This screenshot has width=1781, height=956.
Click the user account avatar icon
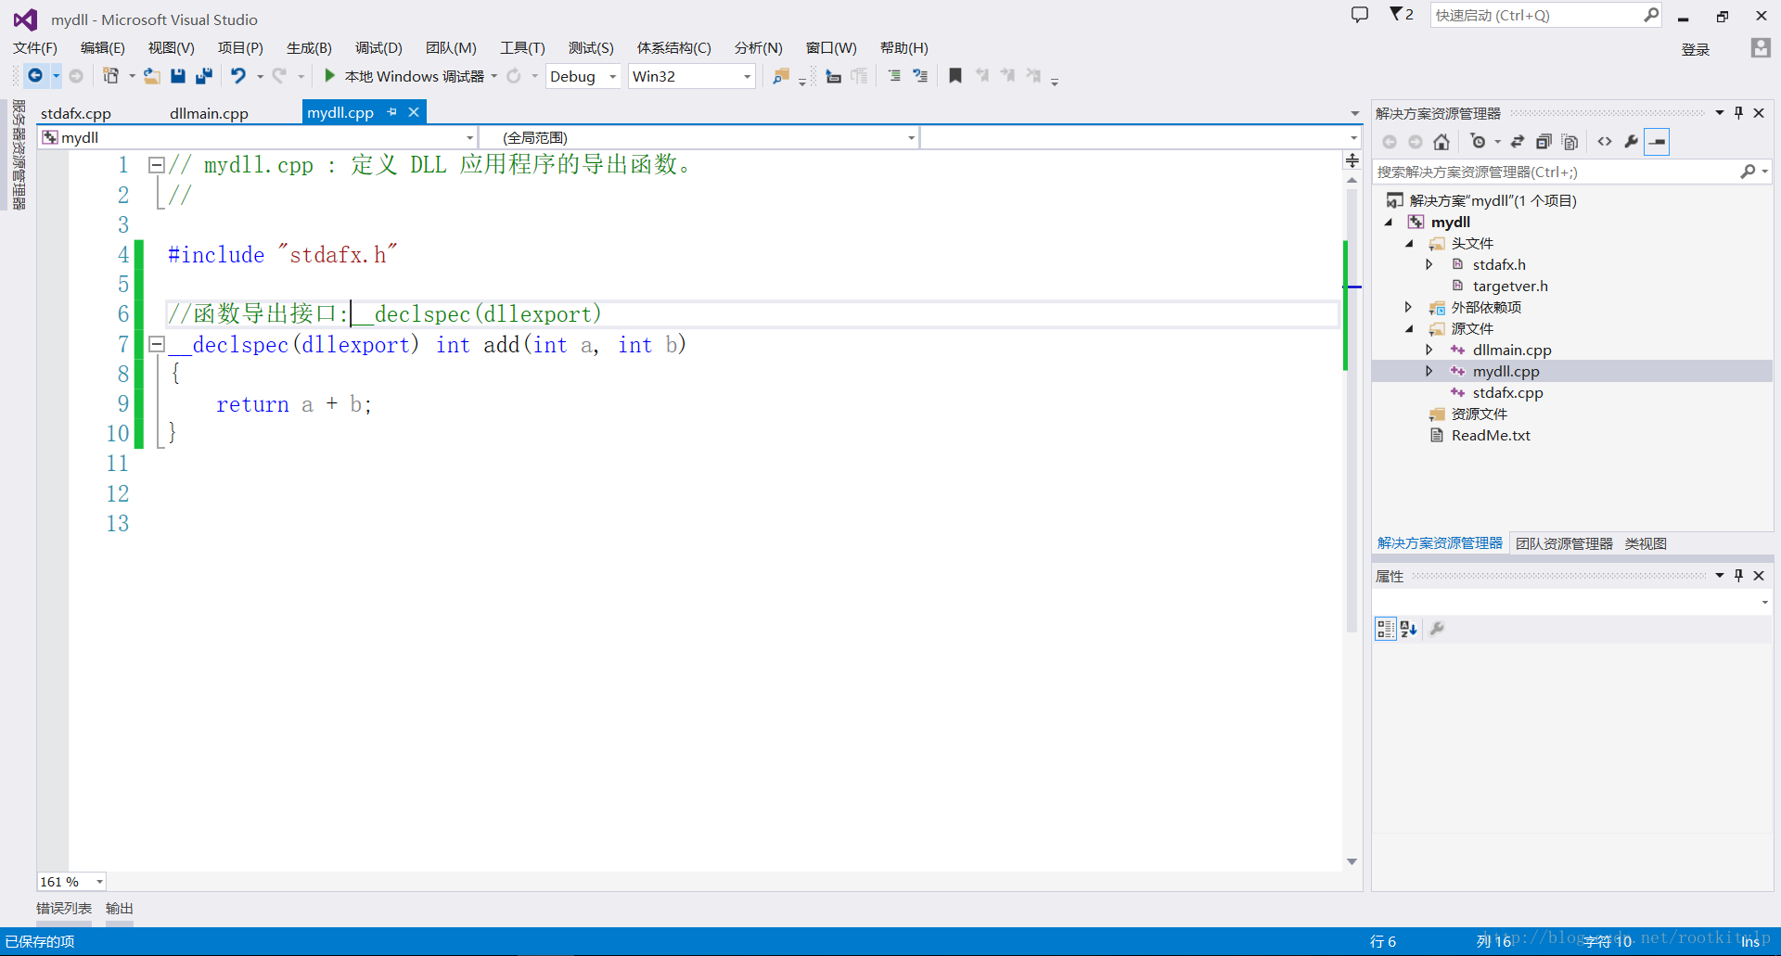coord(1761,47)
